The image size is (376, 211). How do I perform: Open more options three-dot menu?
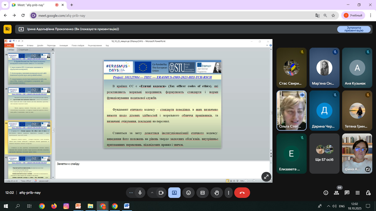tap(229, 193)
